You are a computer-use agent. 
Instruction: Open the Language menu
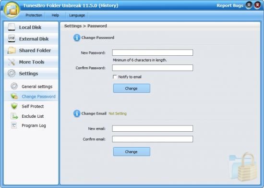click(x=77, y=15)
